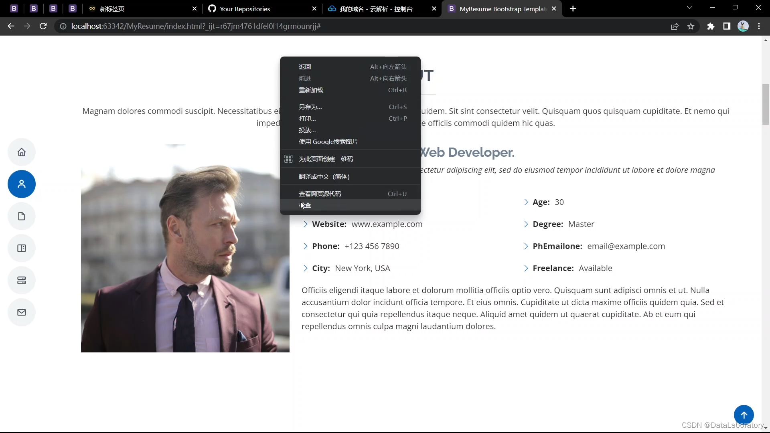Select 检查 (Inspect) in context menu

coord(306,205)
